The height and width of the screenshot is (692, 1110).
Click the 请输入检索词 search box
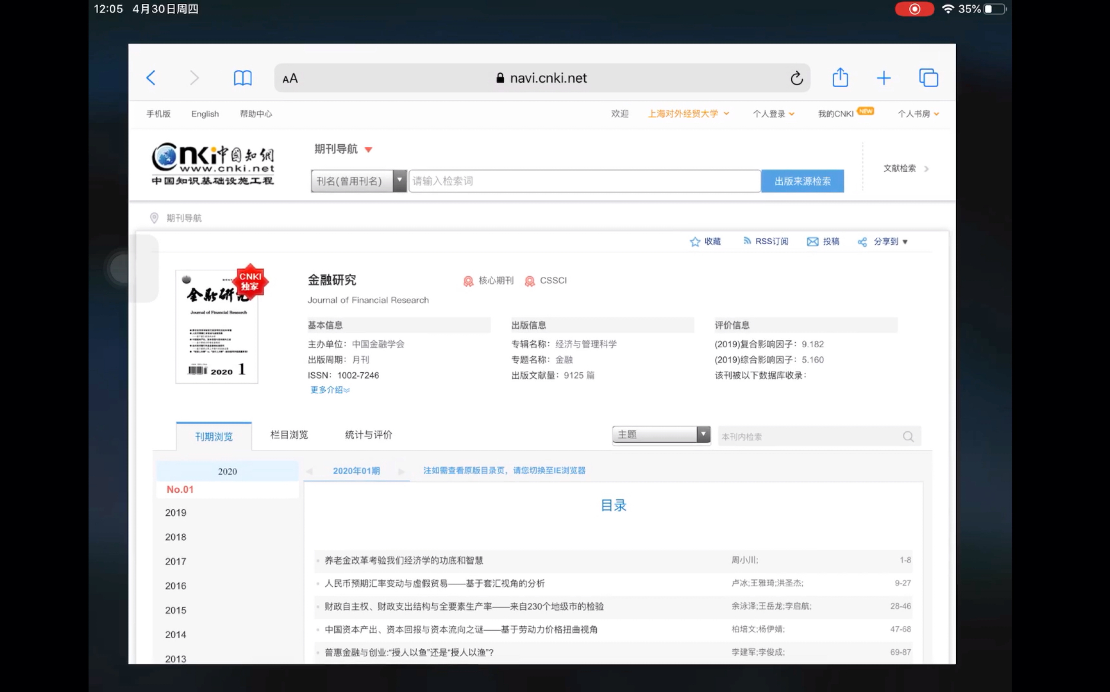click(x=584, y=181)
